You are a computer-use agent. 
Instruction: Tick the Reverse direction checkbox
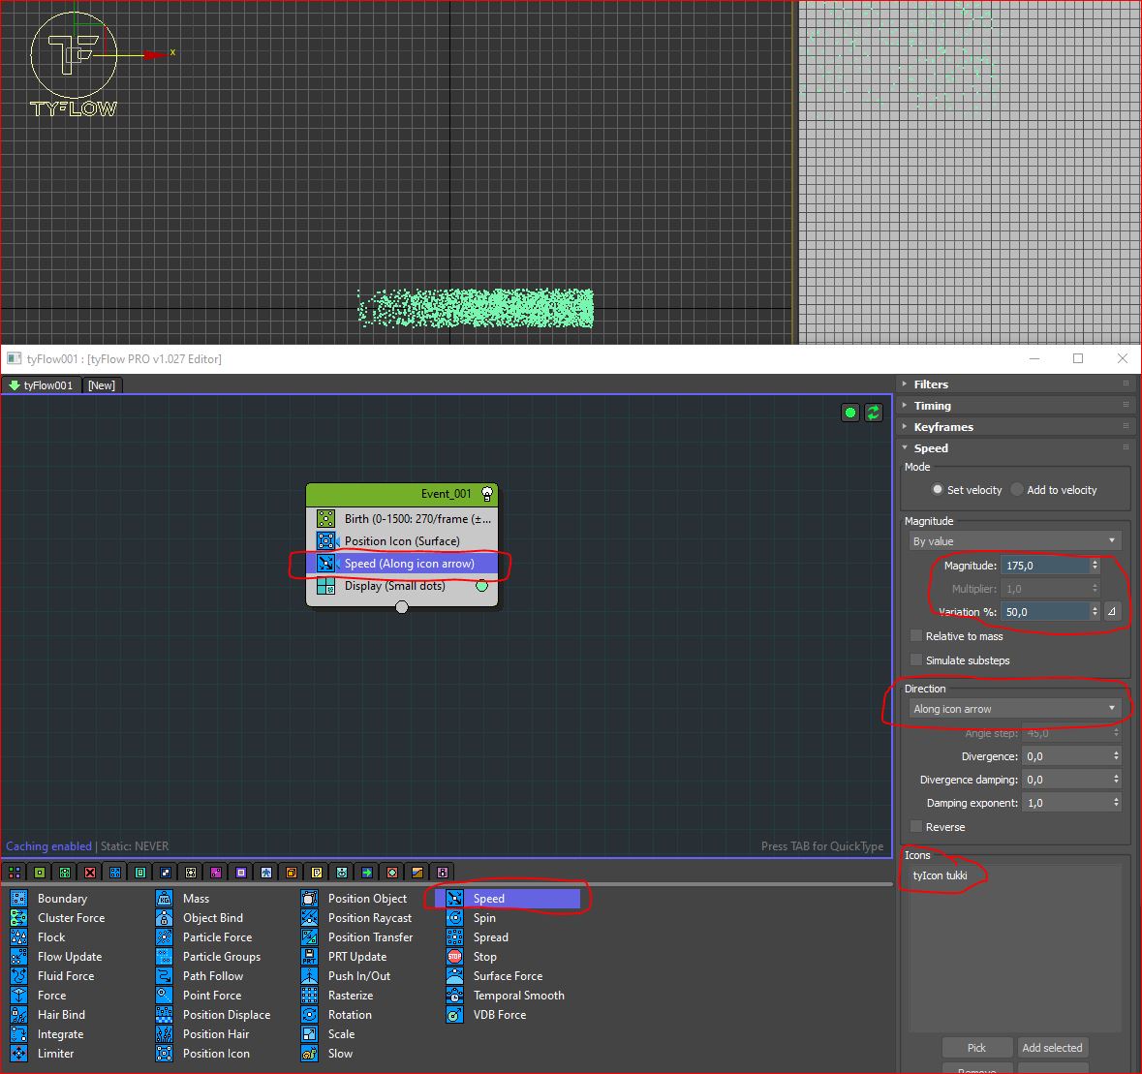917,827
